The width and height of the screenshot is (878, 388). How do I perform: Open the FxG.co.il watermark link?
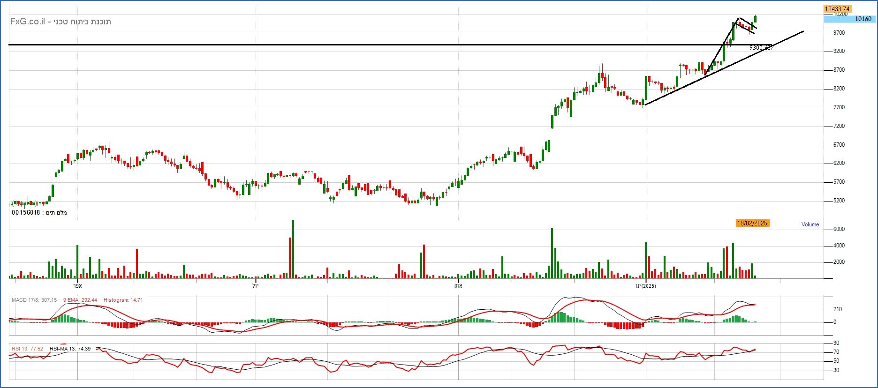pos(28,22)
